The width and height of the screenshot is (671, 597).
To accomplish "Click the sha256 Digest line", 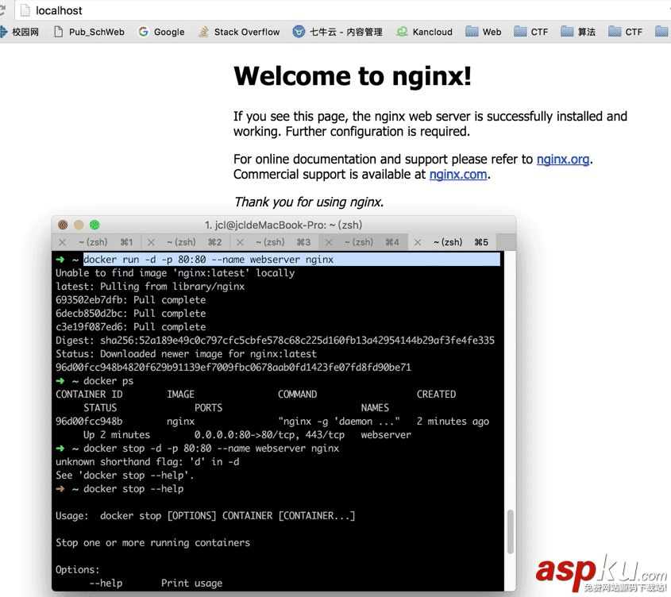I will [x=275, y=341].
